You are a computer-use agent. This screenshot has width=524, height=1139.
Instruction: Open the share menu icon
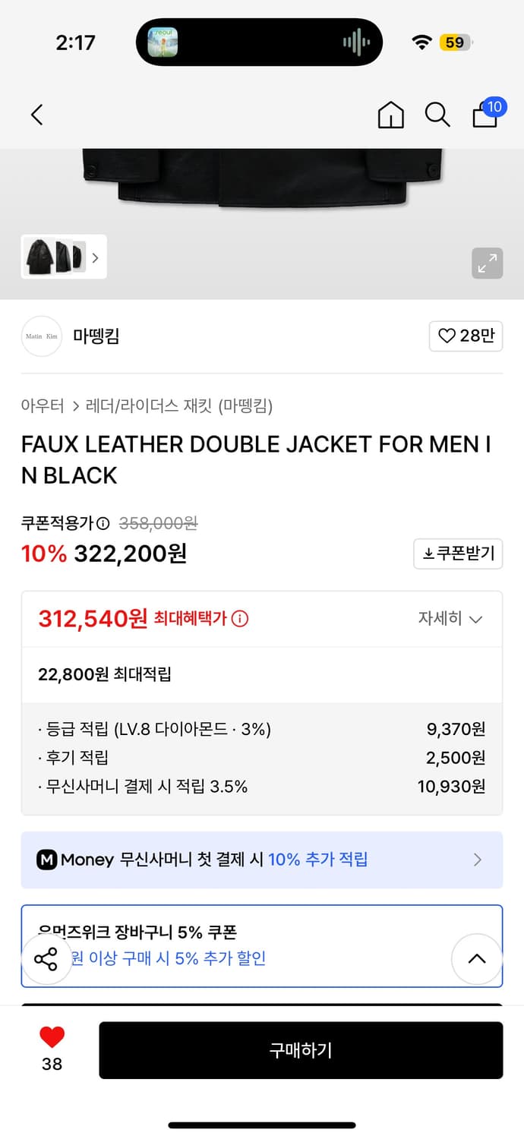[47, 959]
